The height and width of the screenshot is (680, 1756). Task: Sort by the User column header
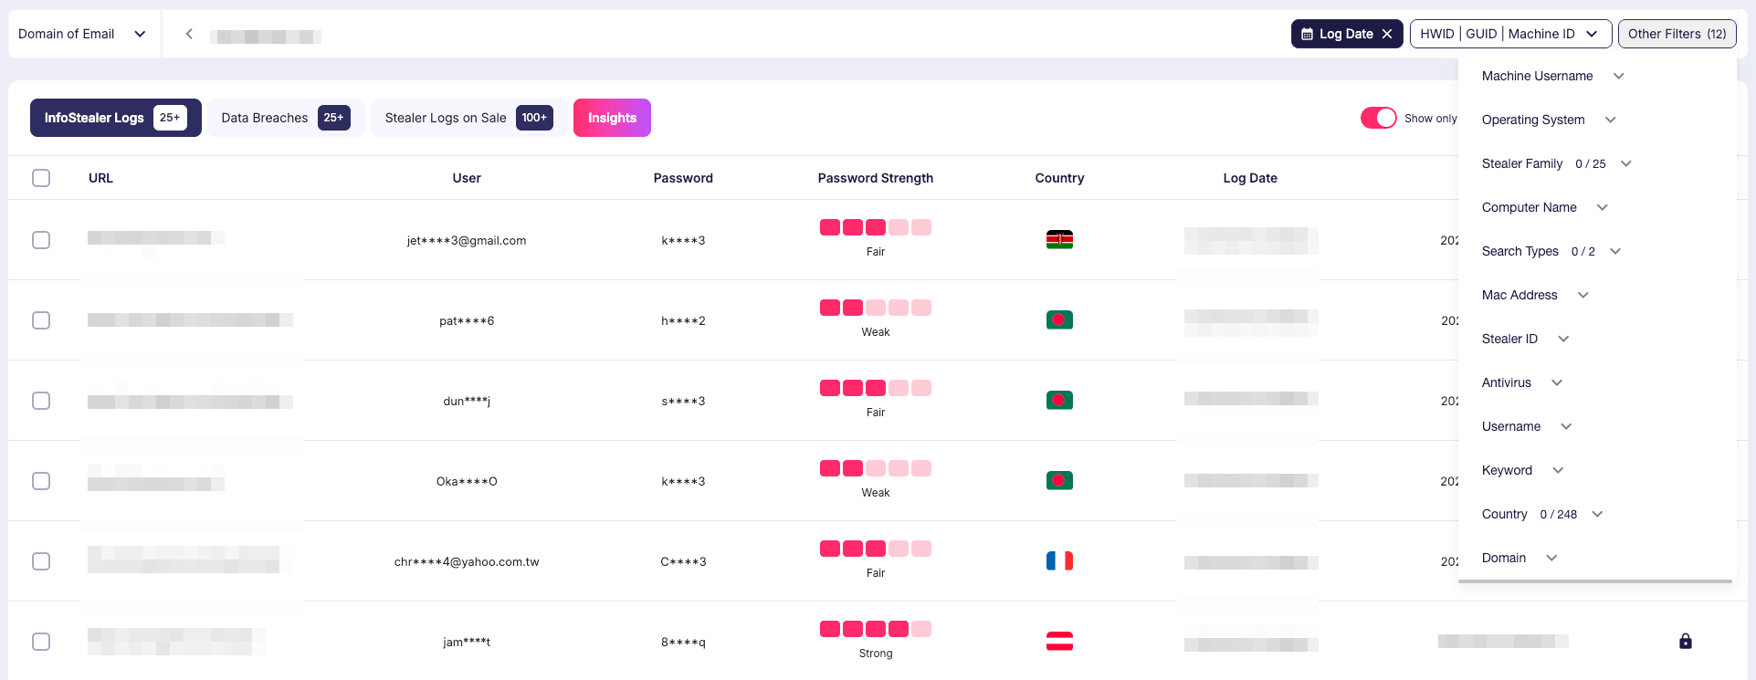click(x=467, y=178)
